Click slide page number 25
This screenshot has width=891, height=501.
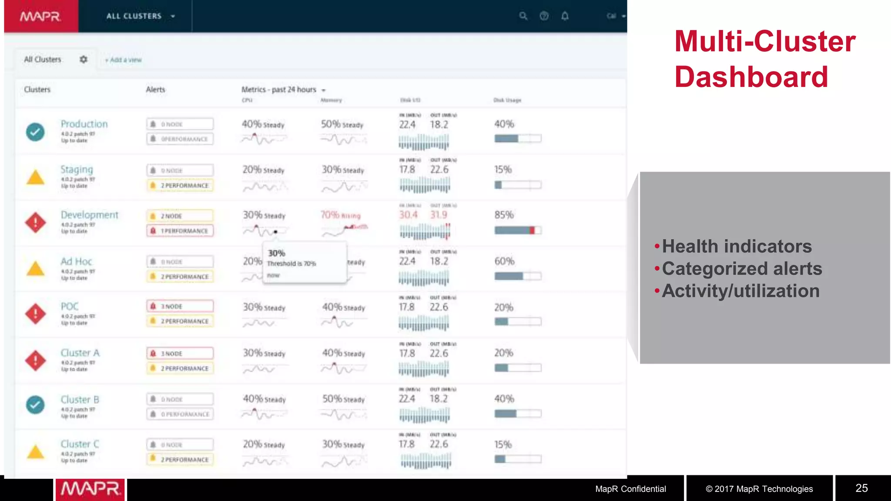861,488
